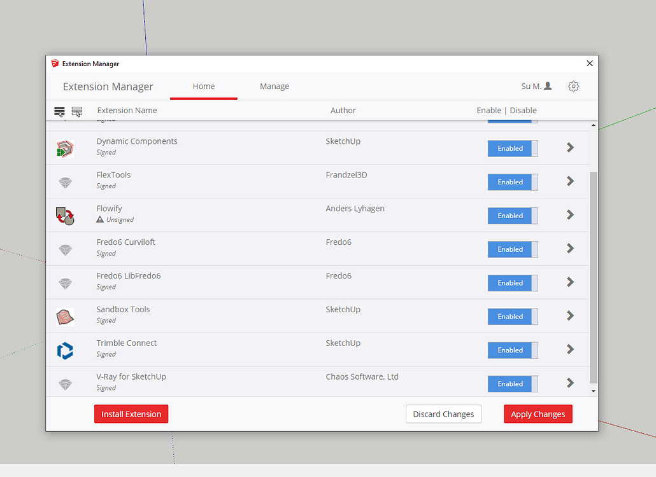Viewport: 656px width, 477px height.
Task: Toggle Fredo6 LibFredo6 Enabled switch
Action: pyautogui.click(x=513, y=283)
